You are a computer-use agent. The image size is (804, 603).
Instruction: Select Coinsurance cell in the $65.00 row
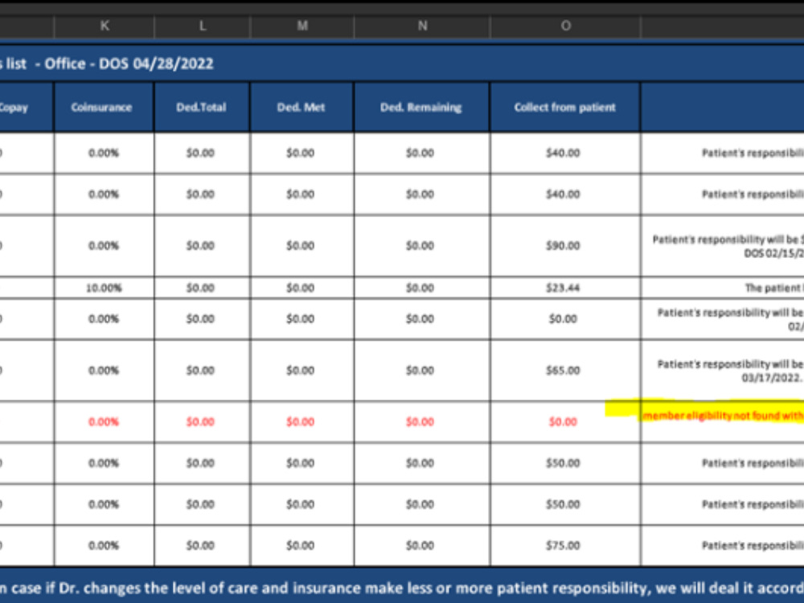pyautogui.click(x=104, y=370)
